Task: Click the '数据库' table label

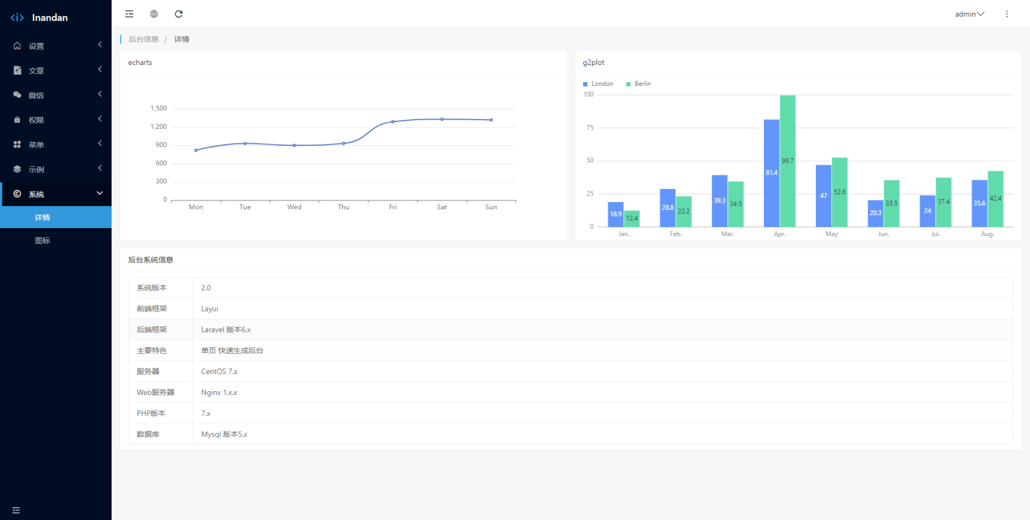Action: pyautogui.click(x=148, y=434)
